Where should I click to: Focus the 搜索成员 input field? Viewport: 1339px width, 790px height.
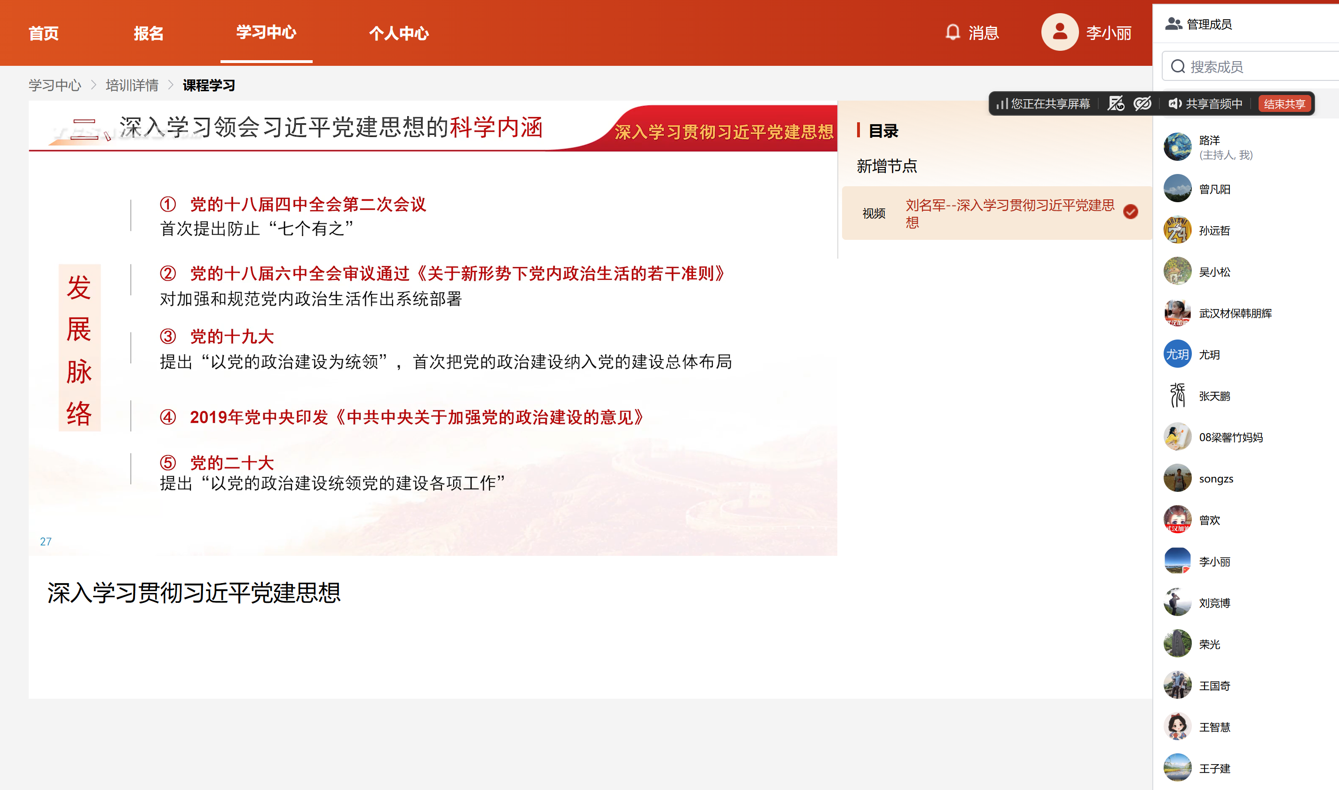coord(1251,67)
